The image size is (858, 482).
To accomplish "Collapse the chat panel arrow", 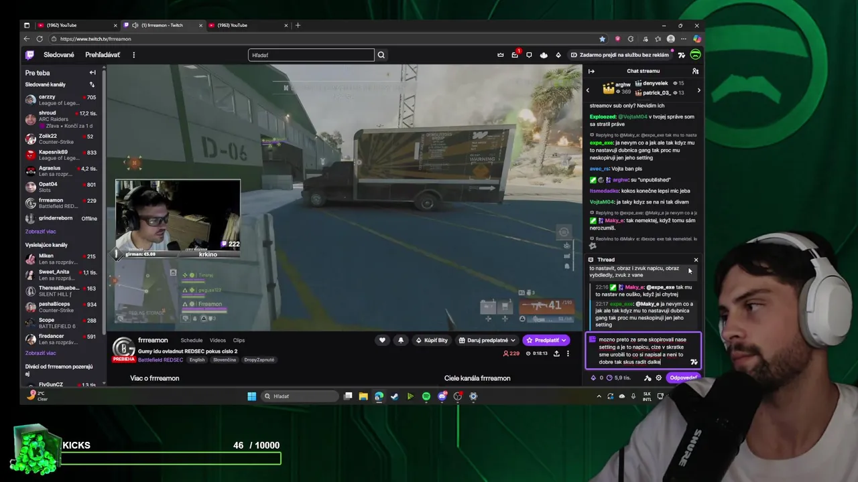I will click(591, 71).
